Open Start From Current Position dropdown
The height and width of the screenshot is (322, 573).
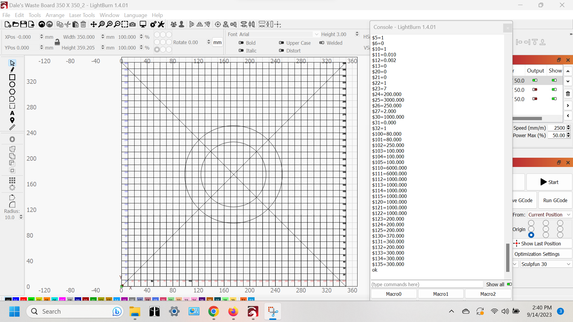click(x=550, y=215)
